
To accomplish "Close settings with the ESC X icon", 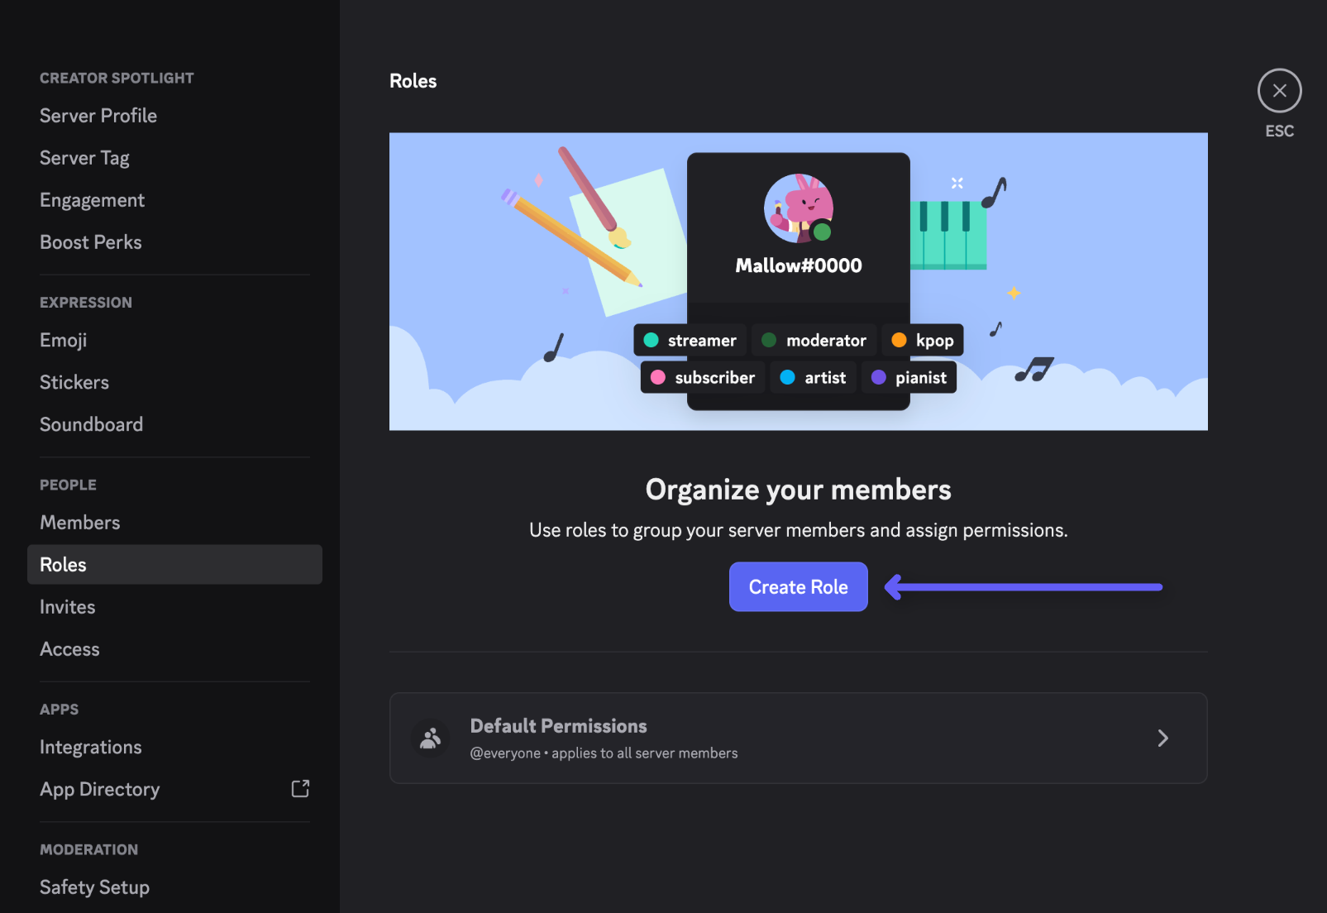I will click(1279, 91).
